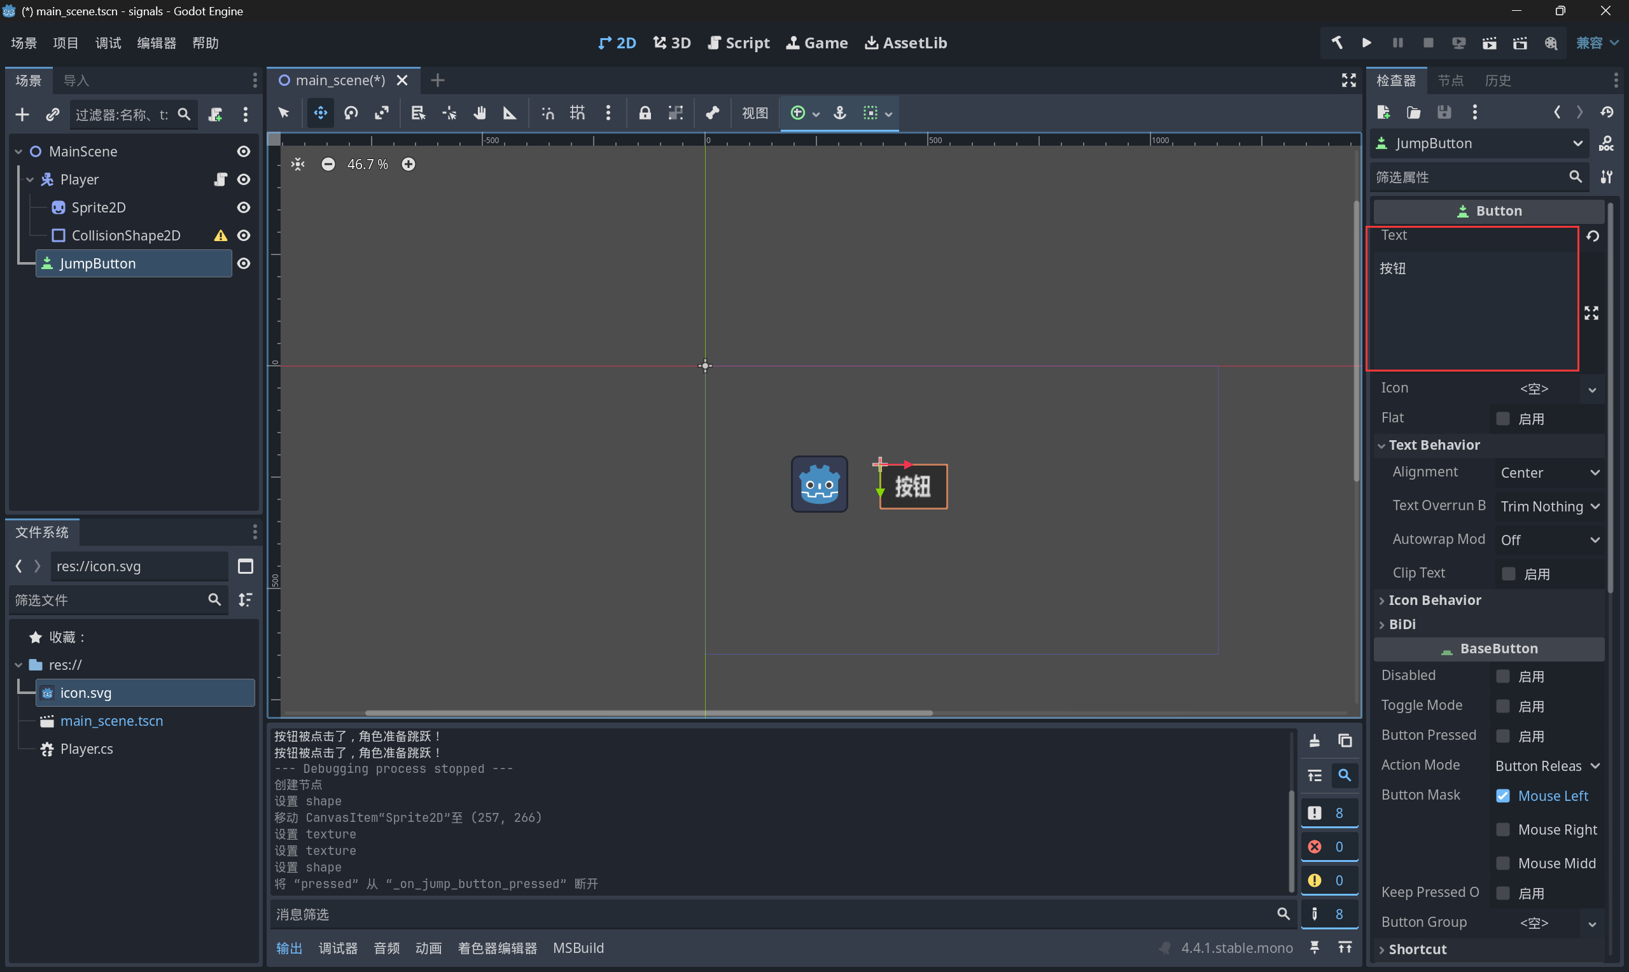
Task: Open the Player script icon
Action: pyautogui.click(x=221, y=179)
